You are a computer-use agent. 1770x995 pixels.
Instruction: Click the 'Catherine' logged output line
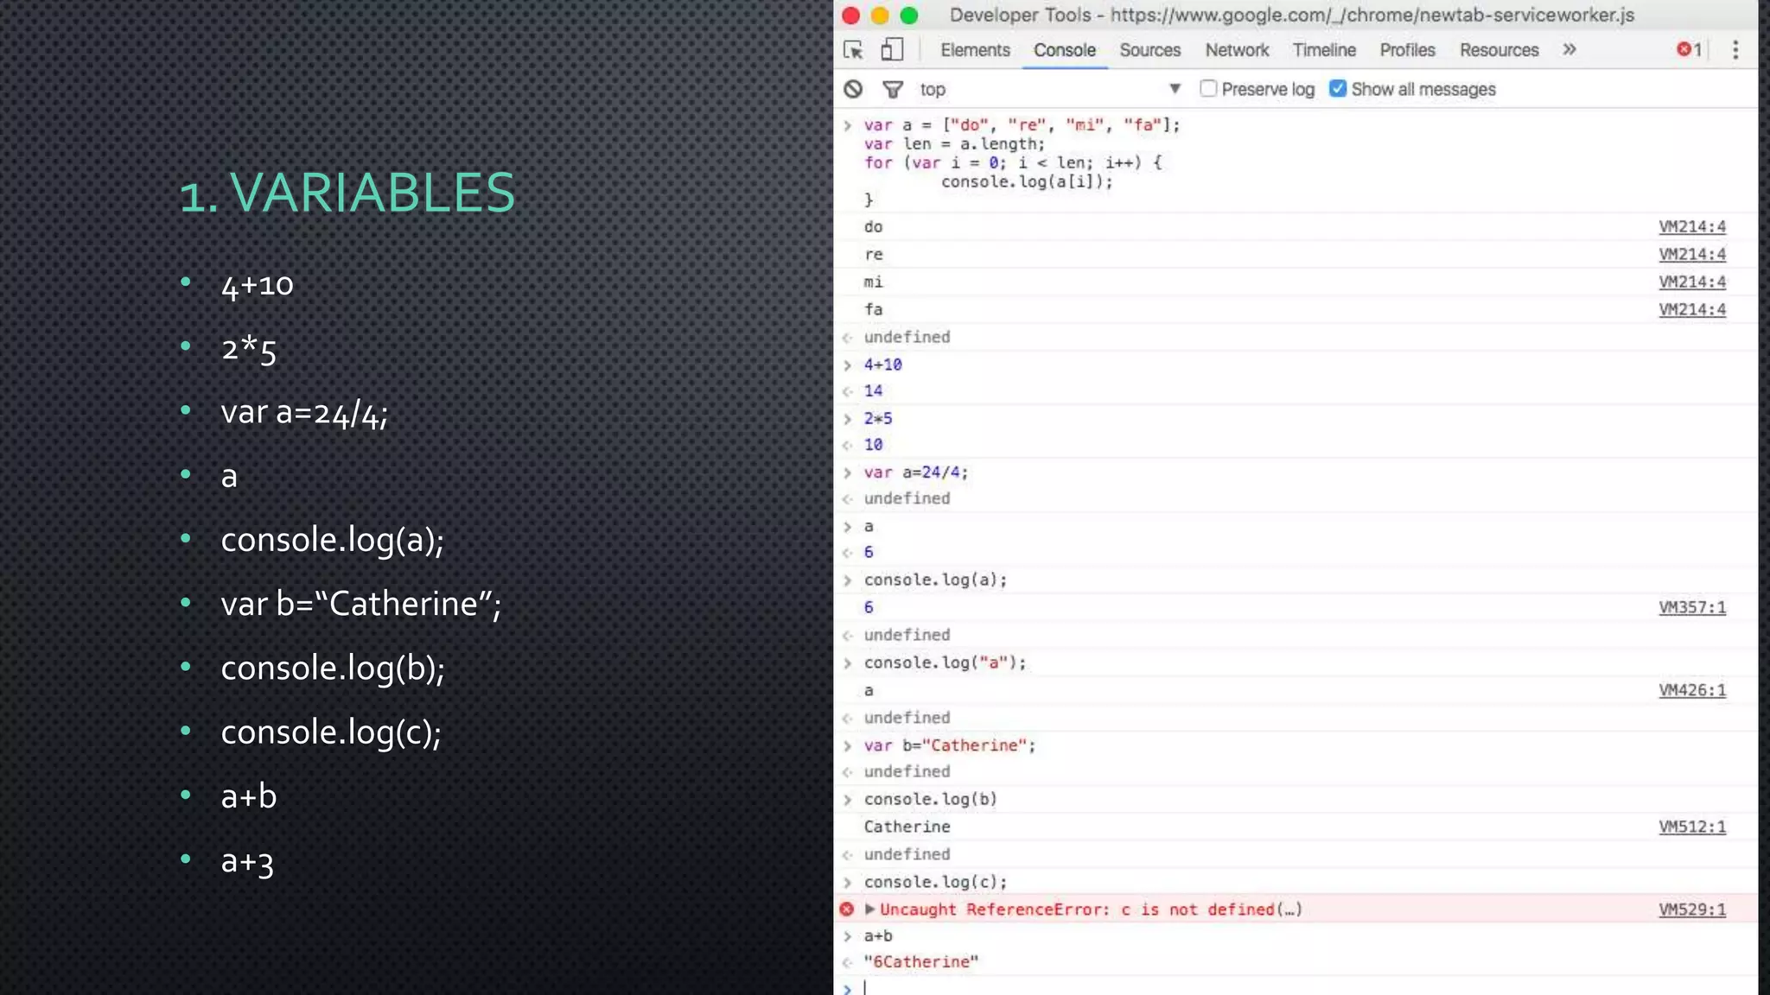click(907, 827)
